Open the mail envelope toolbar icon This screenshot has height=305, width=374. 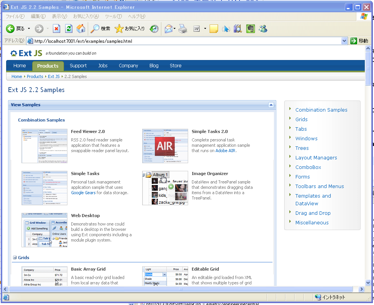pyautogui.click(x=168, y=29)
